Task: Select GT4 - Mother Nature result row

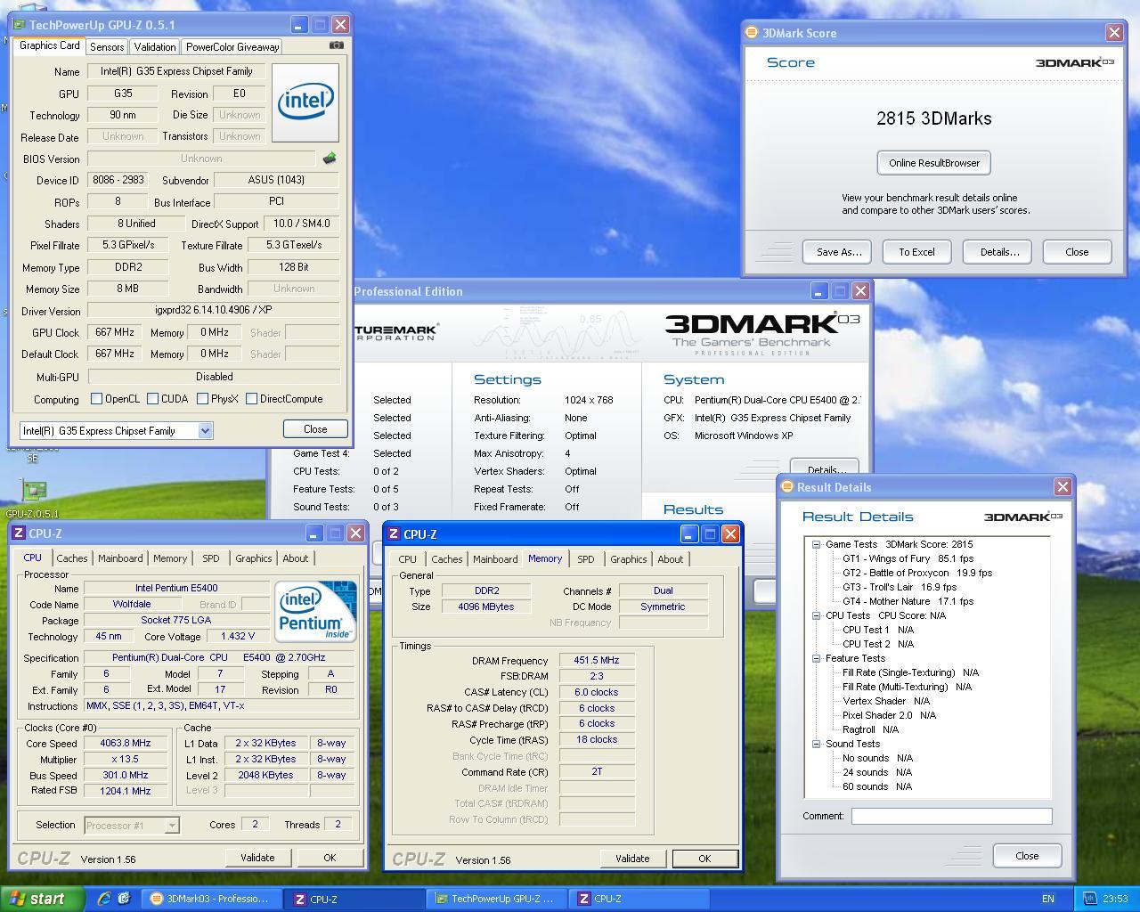Action: [x=908, y=601]
